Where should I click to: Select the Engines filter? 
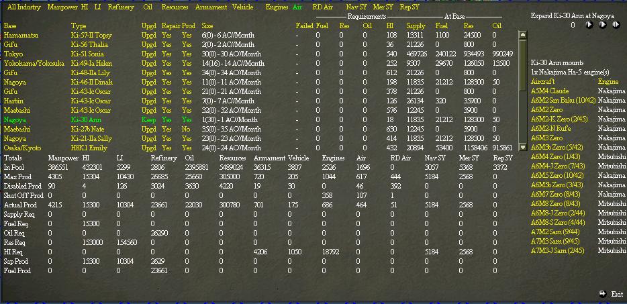pos(277,7)
